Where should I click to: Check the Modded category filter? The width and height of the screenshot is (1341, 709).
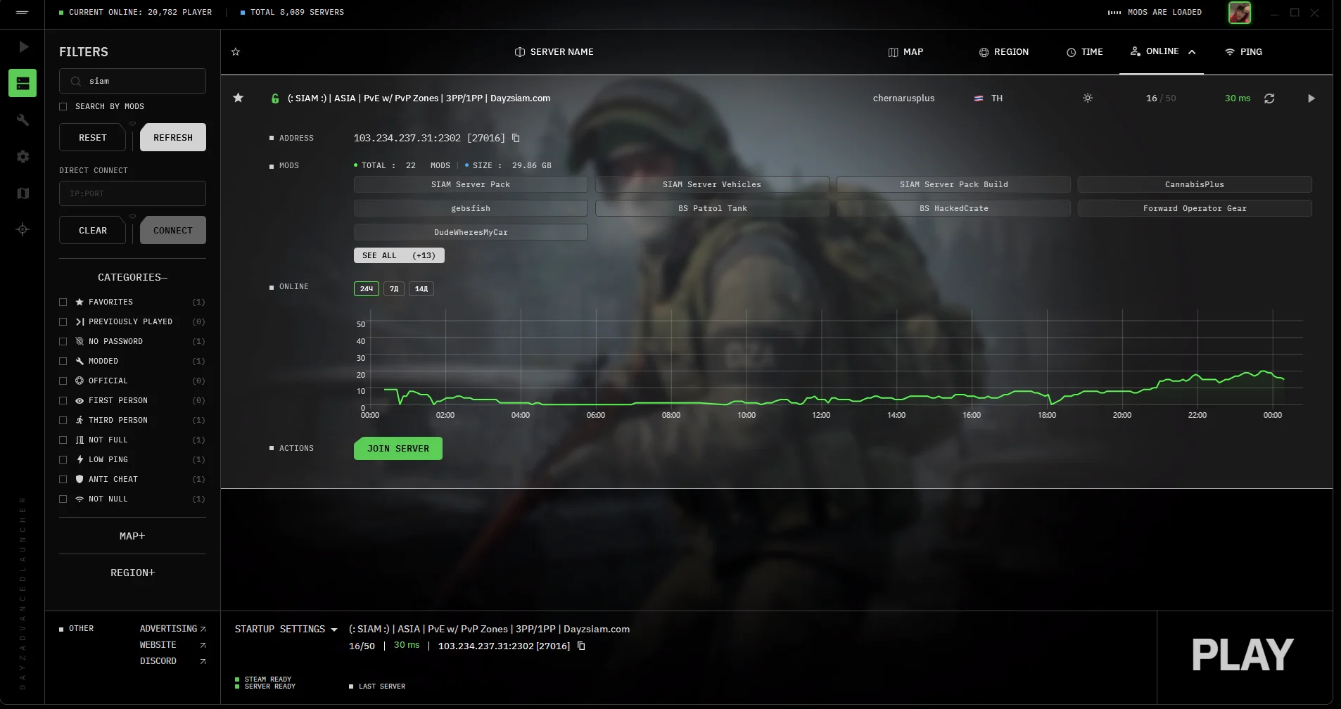pos(63,361)
